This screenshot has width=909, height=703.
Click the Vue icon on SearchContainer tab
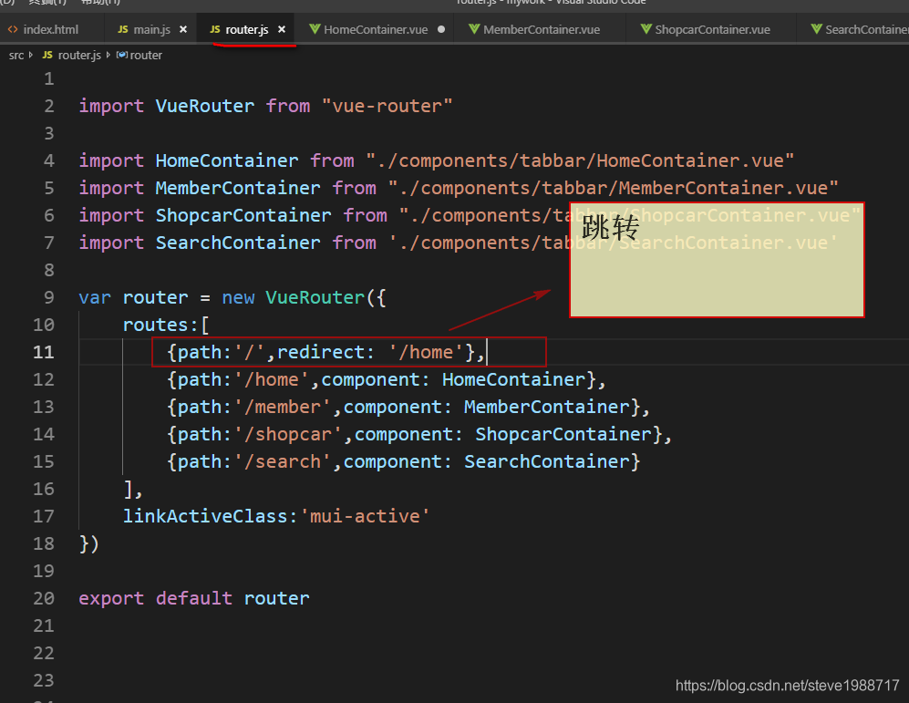816,29
